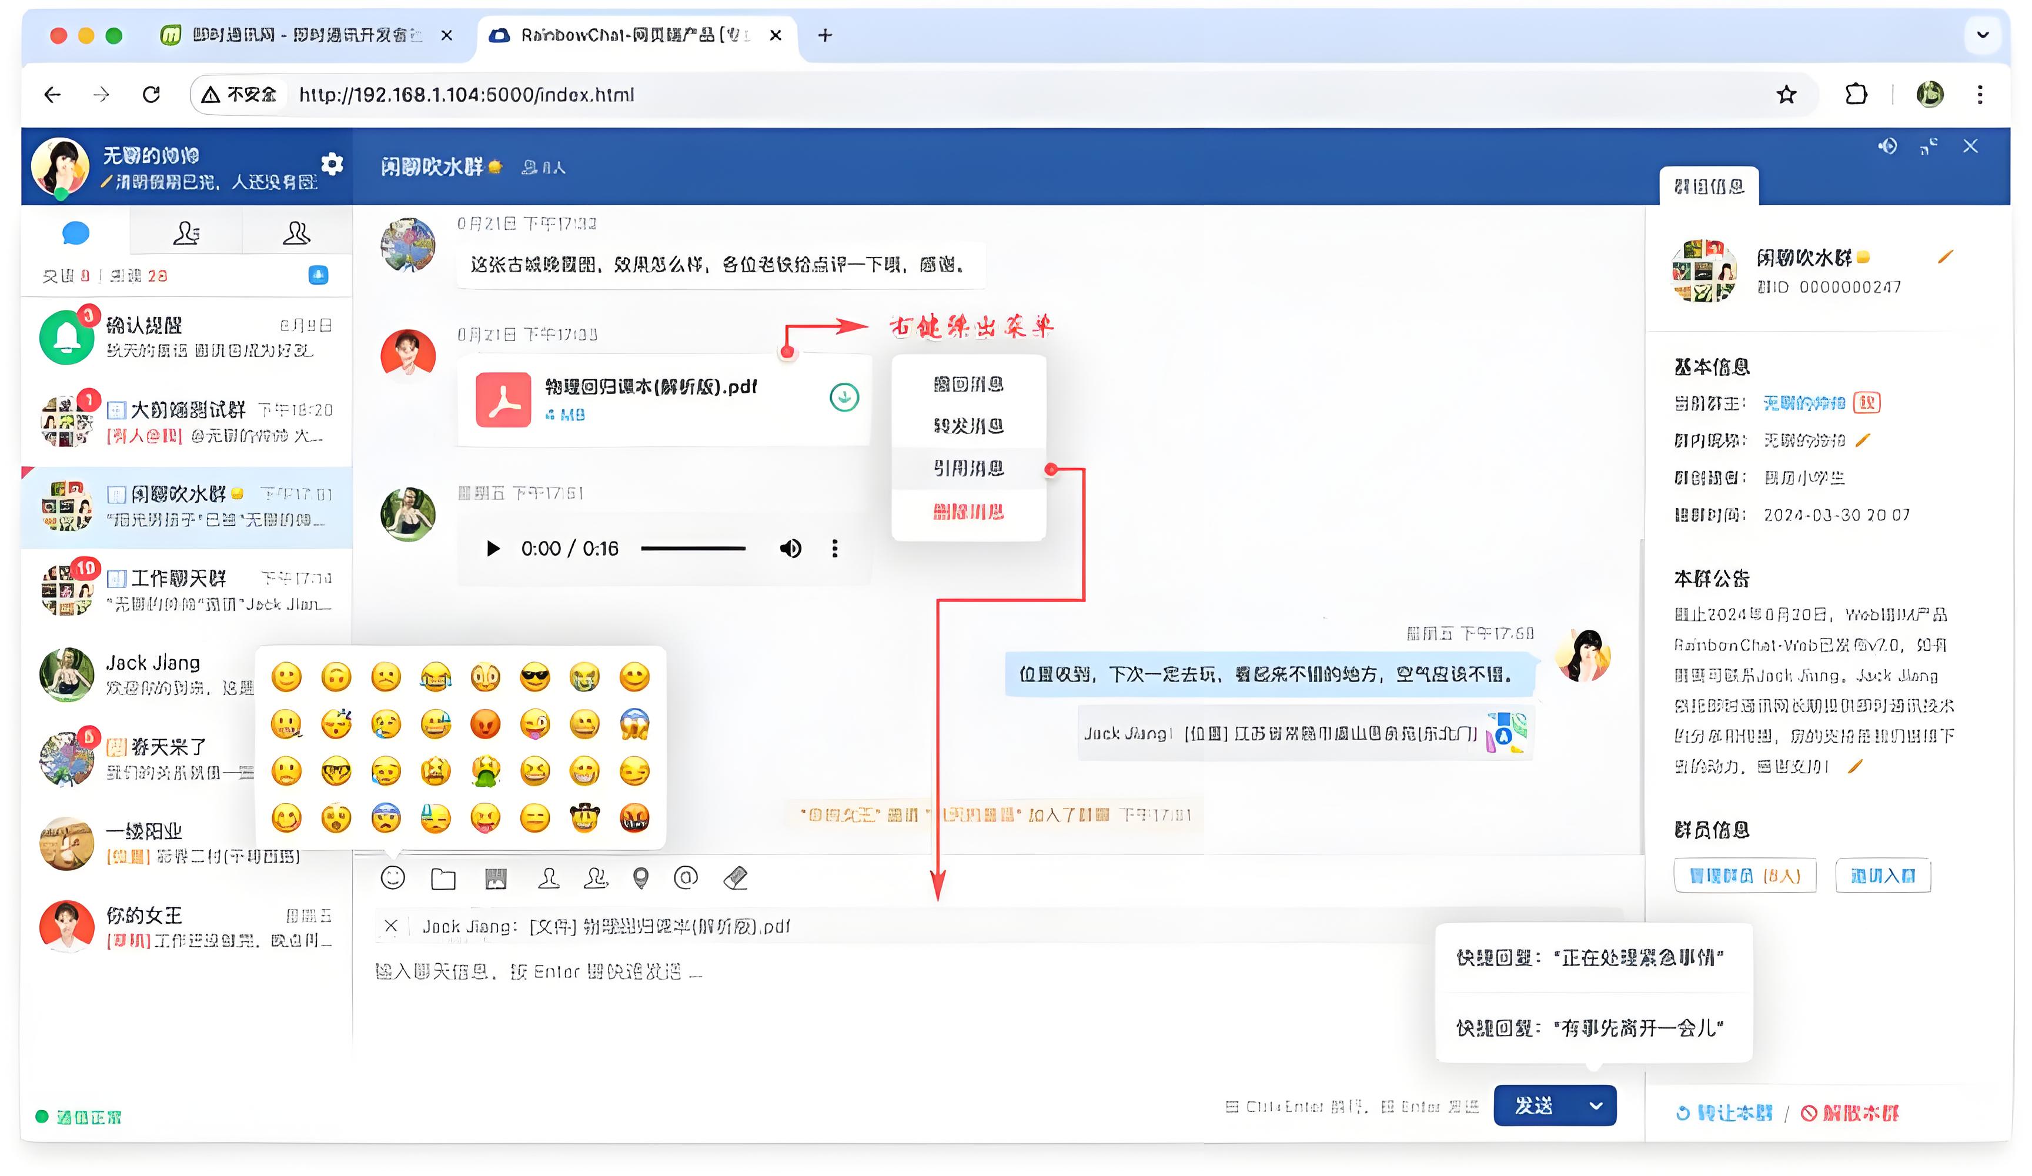Select the cowboy hat emoji

click(584, 817)
